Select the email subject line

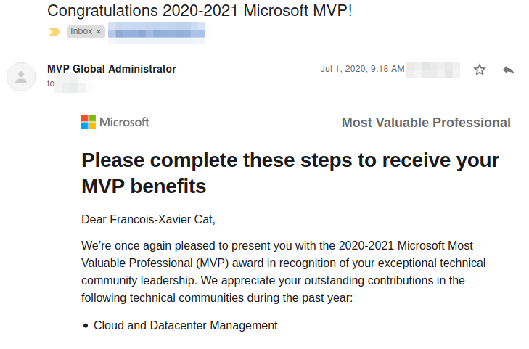pos(200,11)
